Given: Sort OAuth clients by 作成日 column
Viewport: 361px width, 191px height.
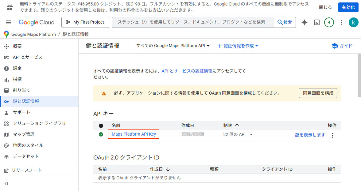Looking at the screenshot, I should (168, 169).
